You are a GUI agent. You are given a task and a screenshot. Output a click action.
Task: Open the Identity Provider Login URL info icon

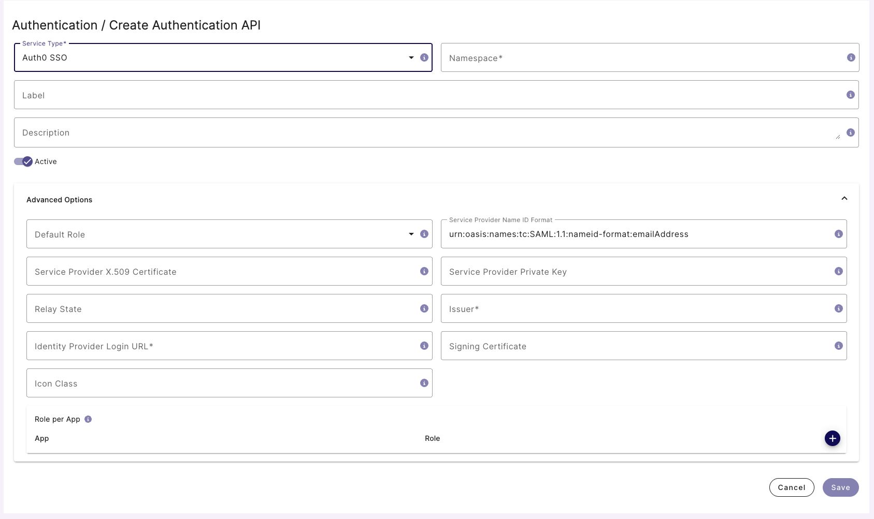tap(424, 346)
